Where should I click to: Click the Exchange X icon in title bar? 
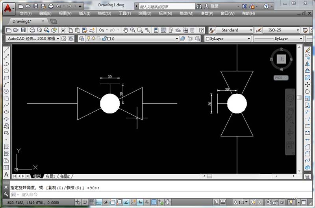pos(244,6)
